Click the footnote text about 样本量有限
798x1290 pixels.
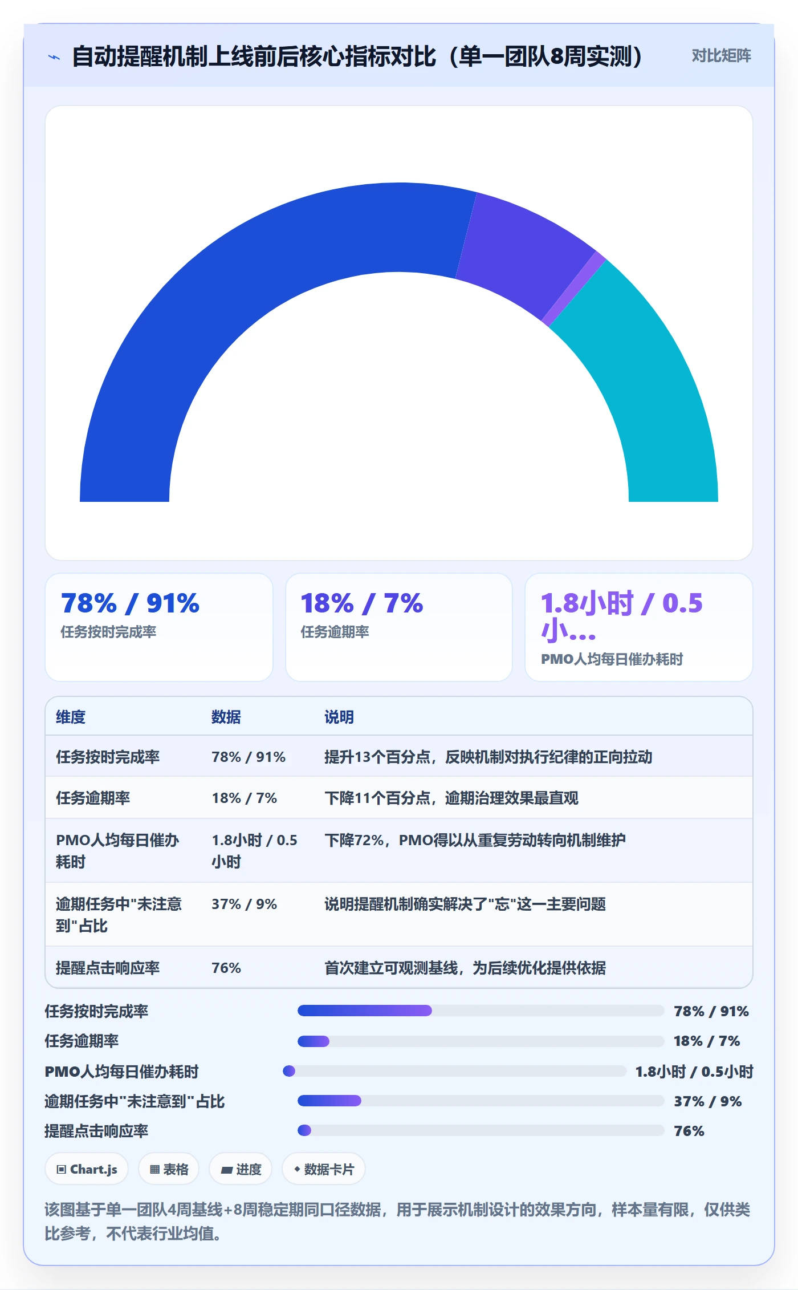pos(398,1221)
